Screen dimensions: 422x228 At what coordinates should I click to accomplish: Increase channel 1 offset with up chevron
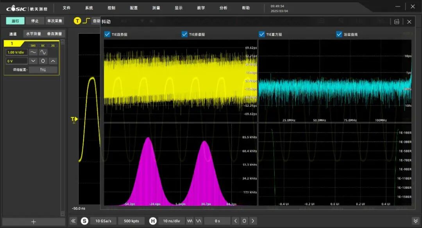pyautogui.click(x=53, y=61)
